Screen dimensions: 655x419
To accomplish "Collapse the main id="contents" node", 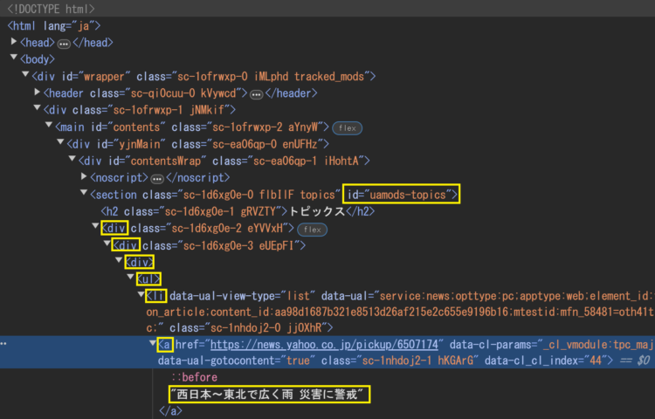I will click(49, 125).
